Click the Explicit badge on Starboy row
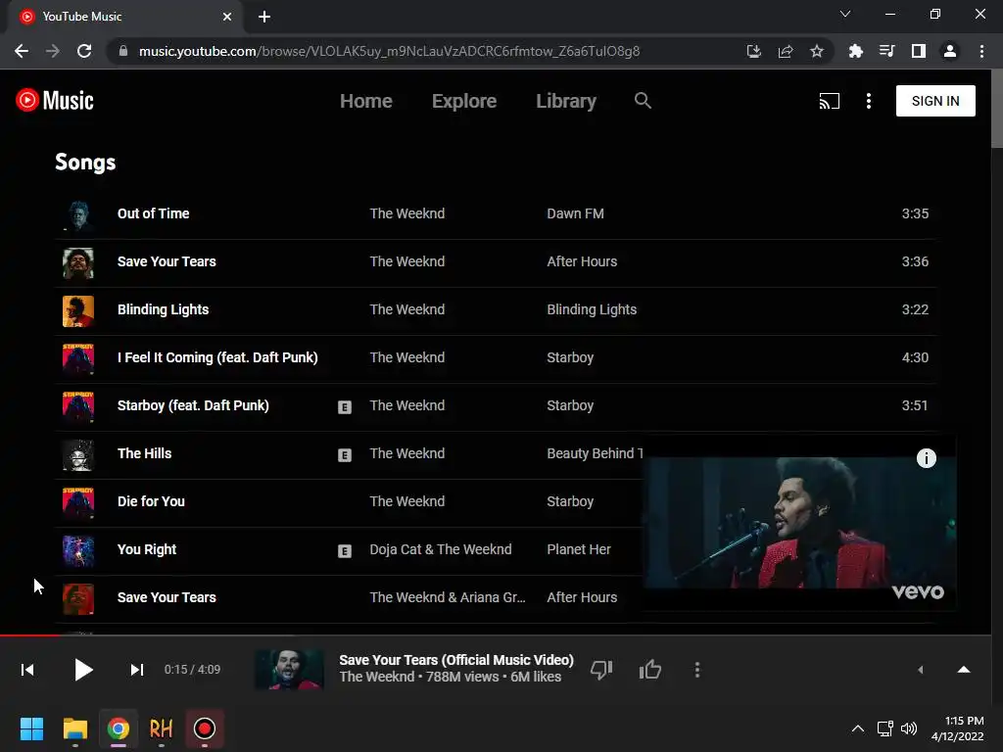Screen dimensions: 1003x752 tap(344, 406)
